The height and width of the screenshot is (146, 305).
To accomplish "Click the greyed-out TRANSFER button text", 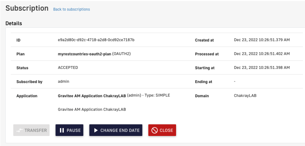I will pos(36,130).
